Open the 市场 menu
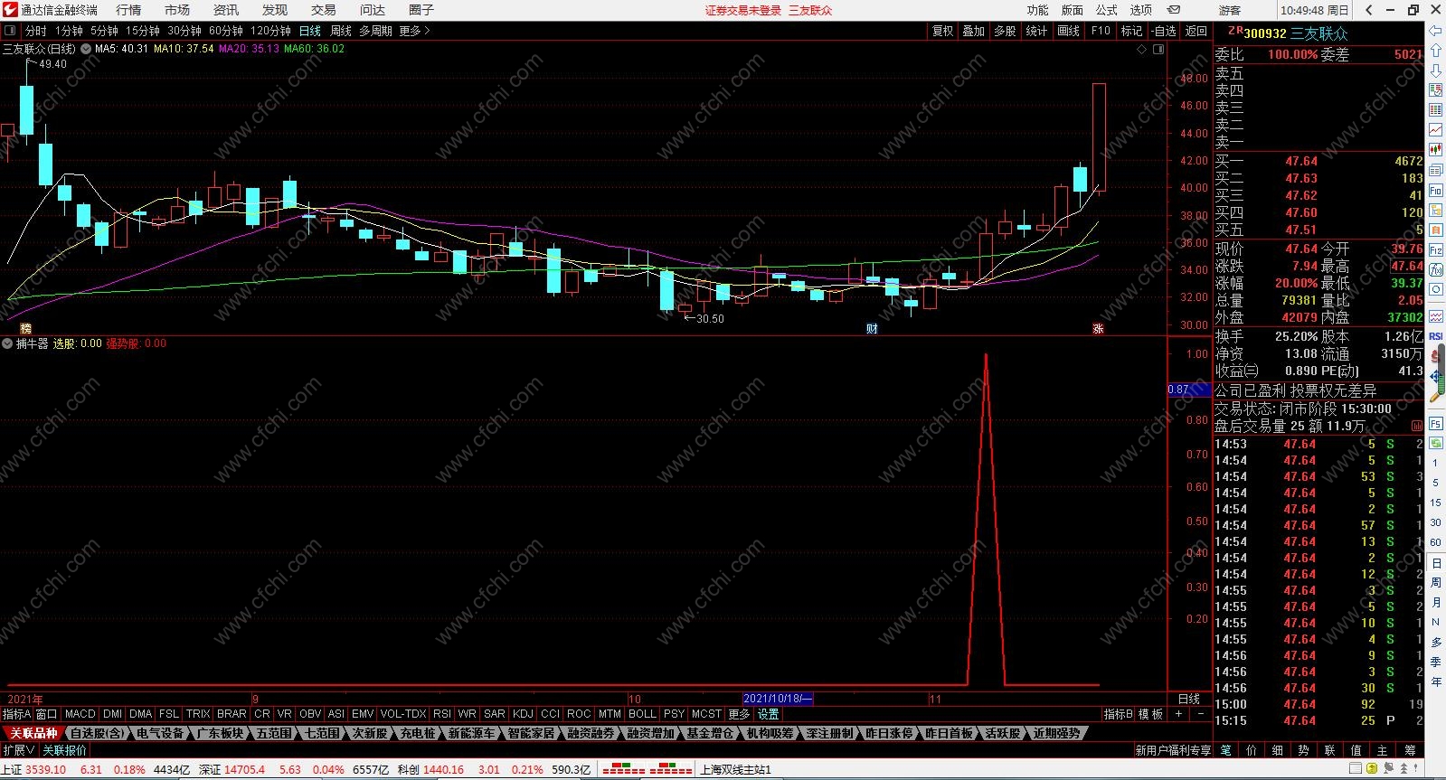This screenshot has height=780, width=1446. [177, 10]
